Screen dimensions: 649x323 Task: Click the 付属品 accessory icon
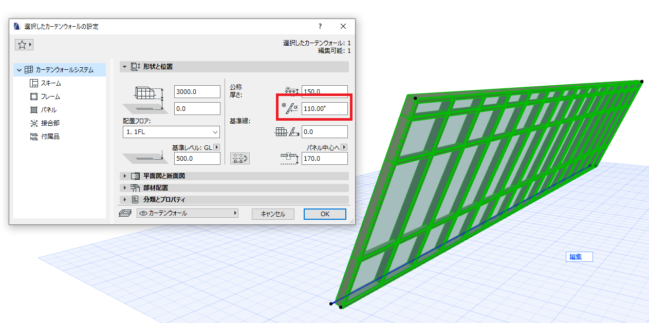pos(34,137)
